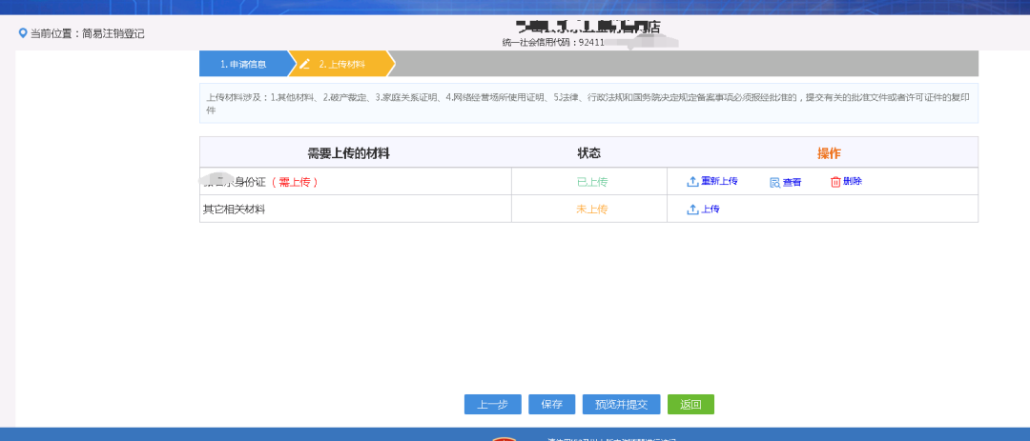Click the 保存 button
The image size is (1030, 441).
pyautogui.click(x=551, y=404)
